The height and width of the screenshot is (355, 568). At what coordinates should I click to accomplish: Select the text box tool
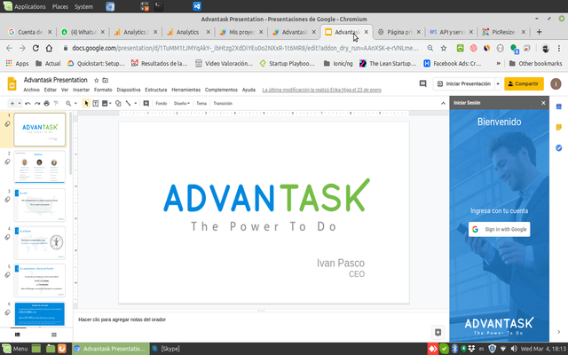click(96, 104)
